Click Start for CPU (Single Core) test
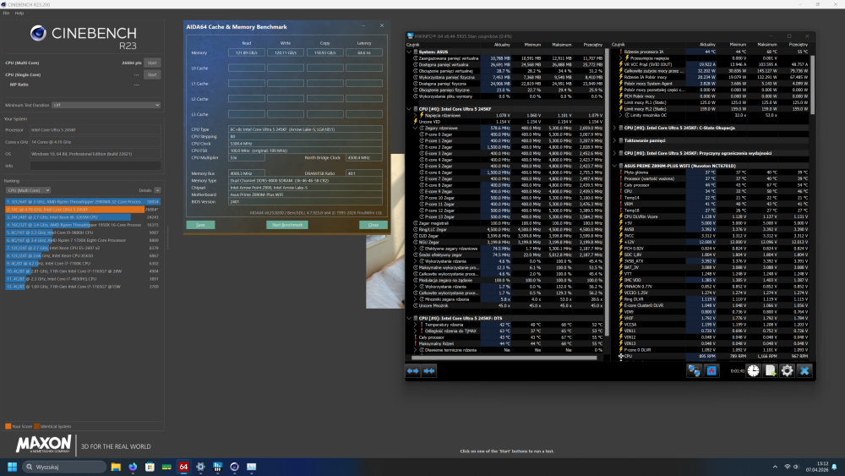The width and height of the screenshot is (845, 476). (x=152, y=74)
